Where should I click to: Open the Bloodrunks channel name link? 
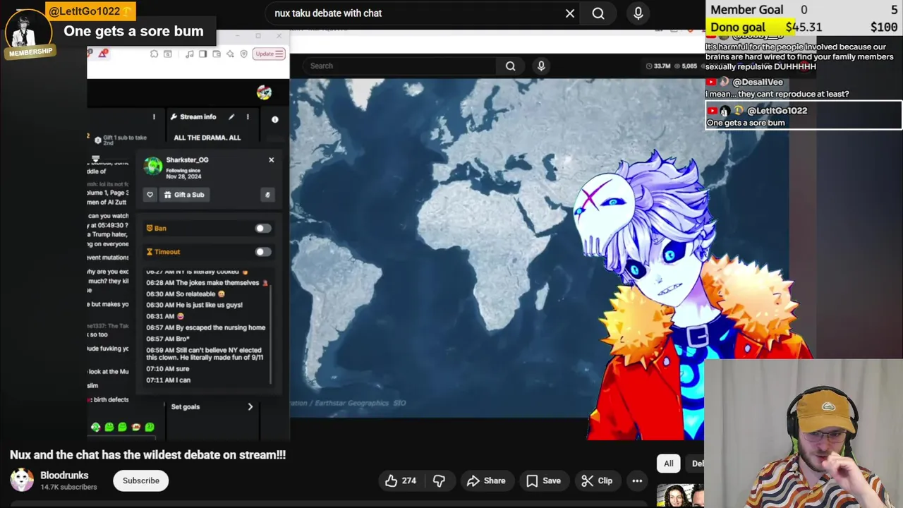64,476
